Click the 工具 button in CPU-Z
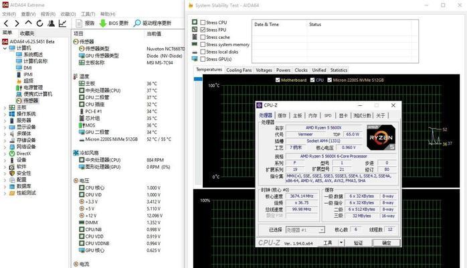 [328, 243]
